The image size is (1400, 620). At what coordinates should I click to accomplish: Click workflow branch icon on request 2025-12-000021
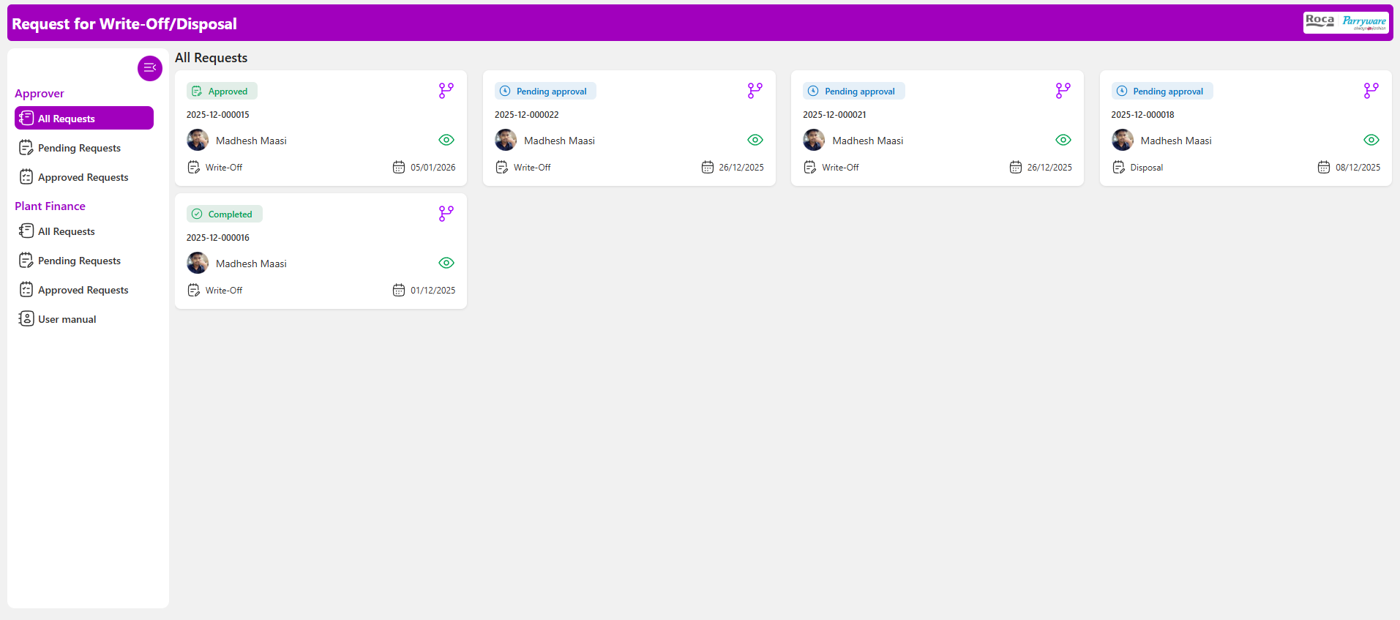tap(1063, 91)
